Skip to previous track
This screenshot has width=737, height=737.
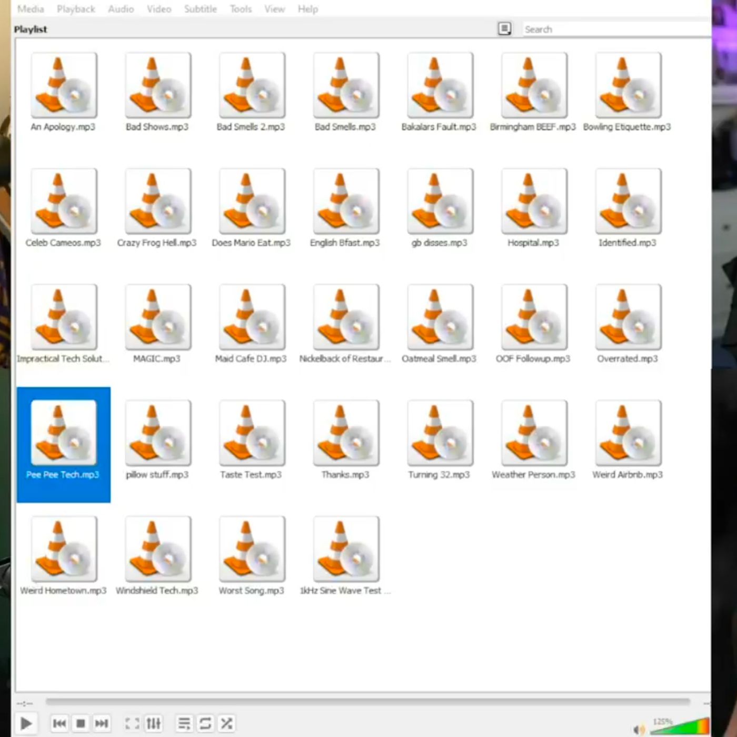(59, 723)
